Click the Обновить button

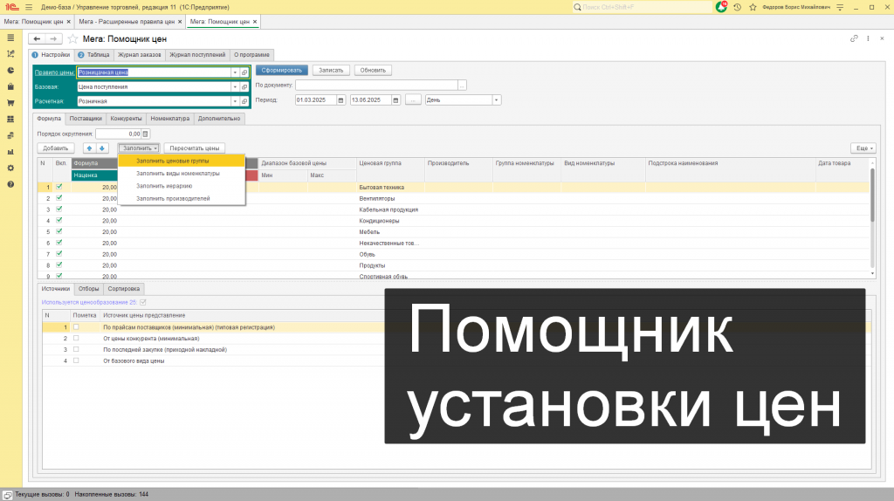coord(373,70)
